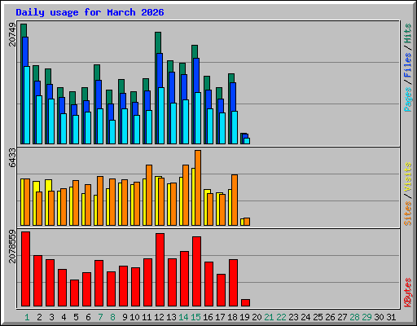This screenshot has height=326, width=417.
Task: Click the 'Daily usage for March 2026' title
Action: pyautogui.click(x=90, y=12)
